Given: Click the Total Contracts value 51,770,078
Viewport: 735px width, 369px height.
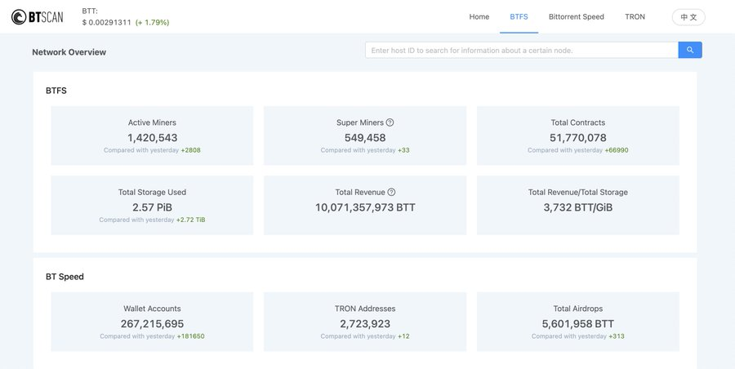Looking at the screenshot, I should (x=578, y=138).
